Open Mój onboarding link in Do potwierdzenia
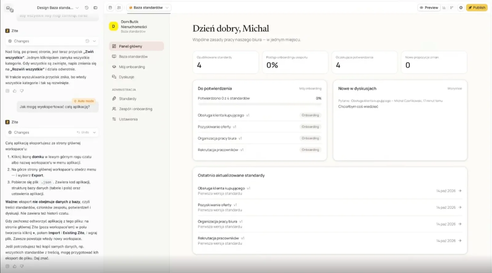The image size is (492, 273). pyautogui.click(x=310, y=89)
